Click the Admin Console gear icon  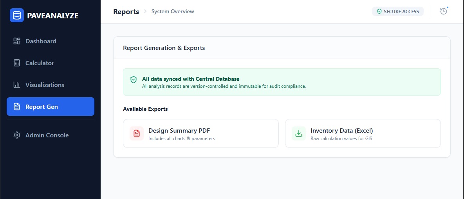coord(17,135)
